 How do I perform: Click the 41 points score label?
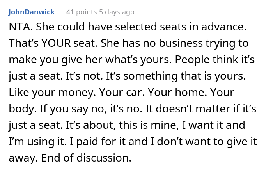click(x=82, y=12)
